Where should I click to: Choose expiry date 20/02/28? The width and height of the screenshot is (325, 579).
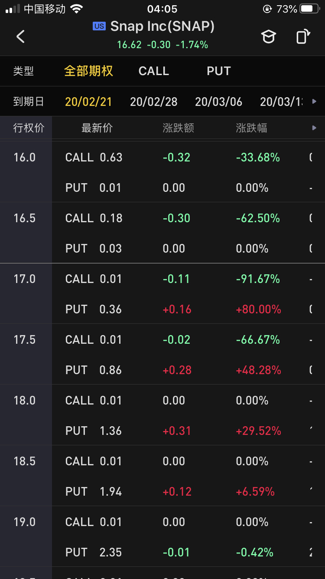[x=154, y=102]
